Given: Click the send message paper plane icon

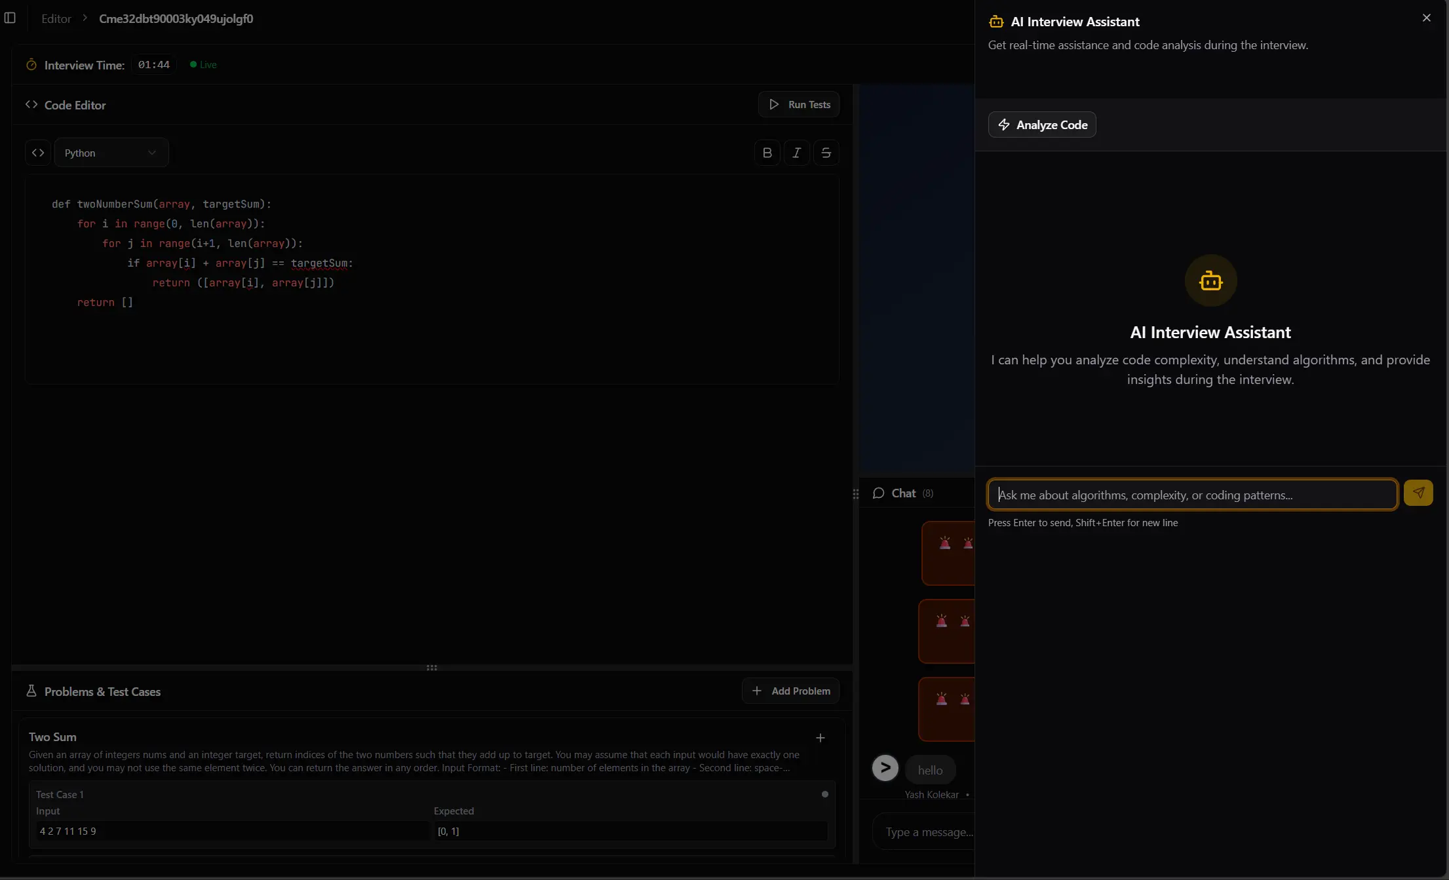Looking at the screenshot, I should pos(1419,493).
